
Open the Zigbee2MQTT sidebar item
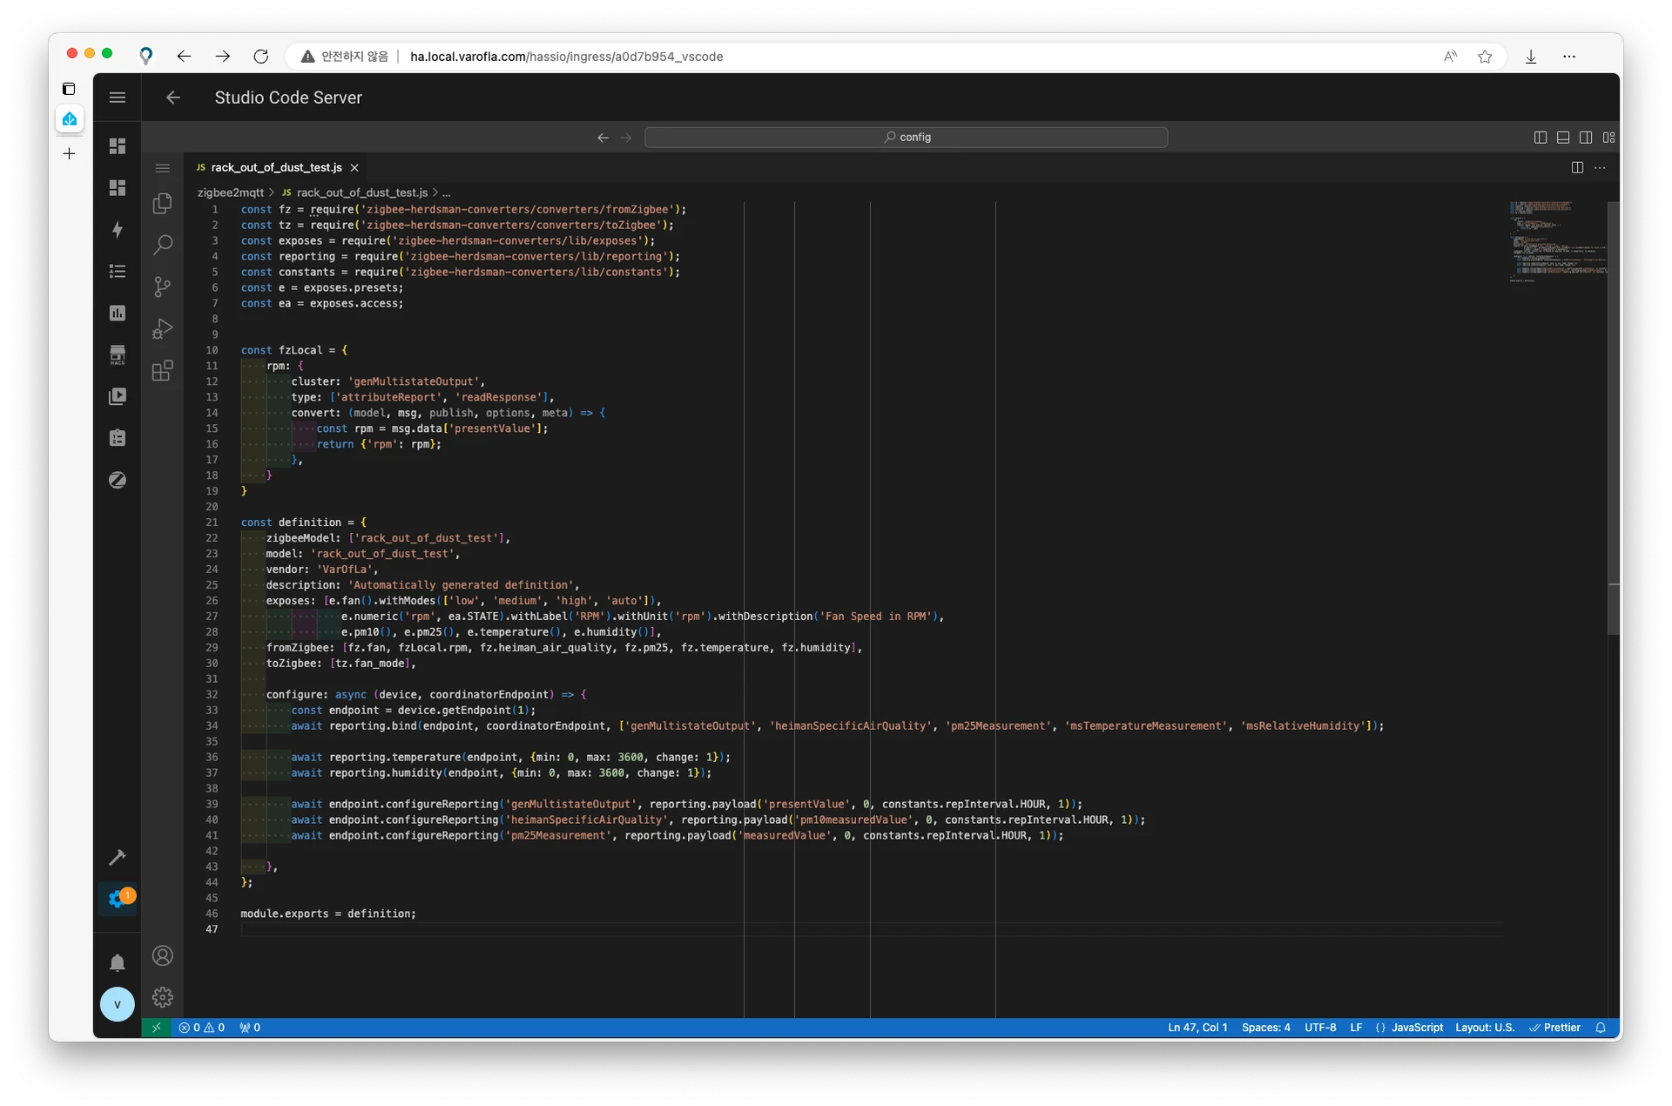[x=118, y=480]
